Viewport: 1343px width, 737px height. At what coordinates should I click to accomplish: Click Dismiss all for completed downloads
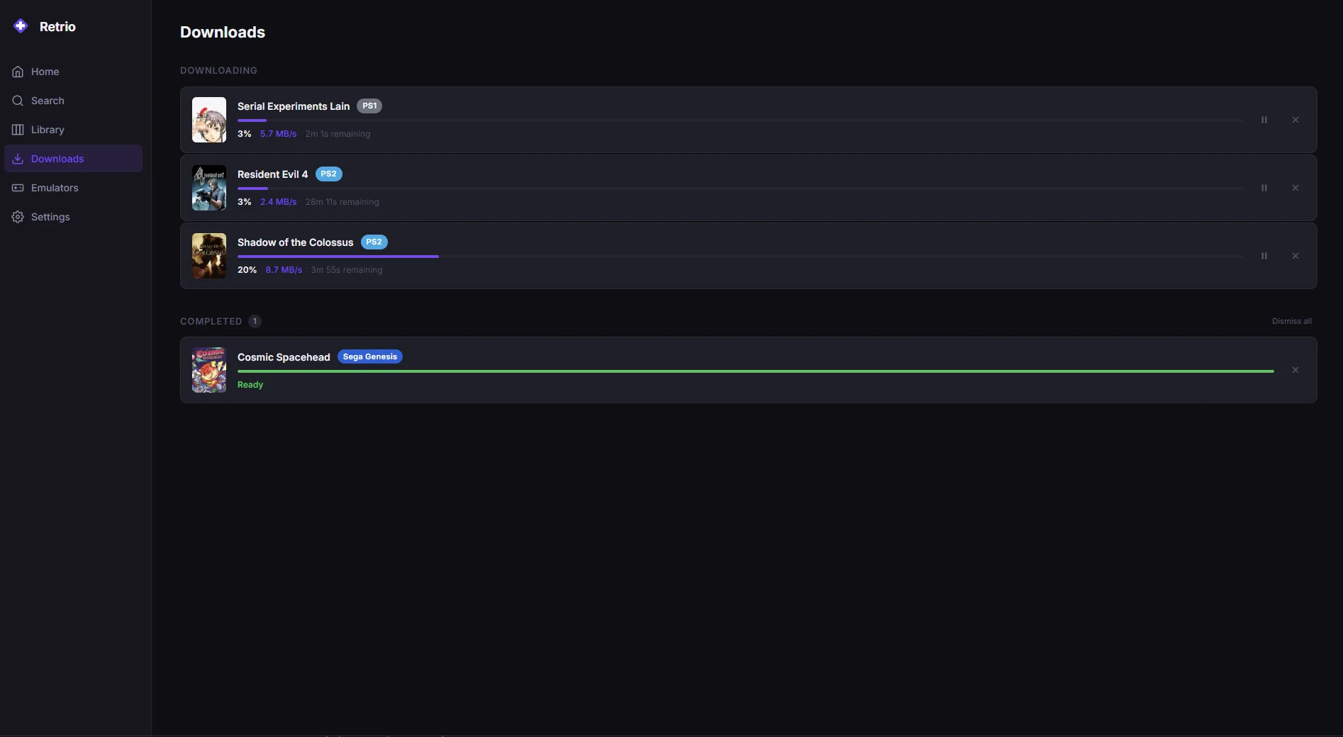pos(1292,321)
